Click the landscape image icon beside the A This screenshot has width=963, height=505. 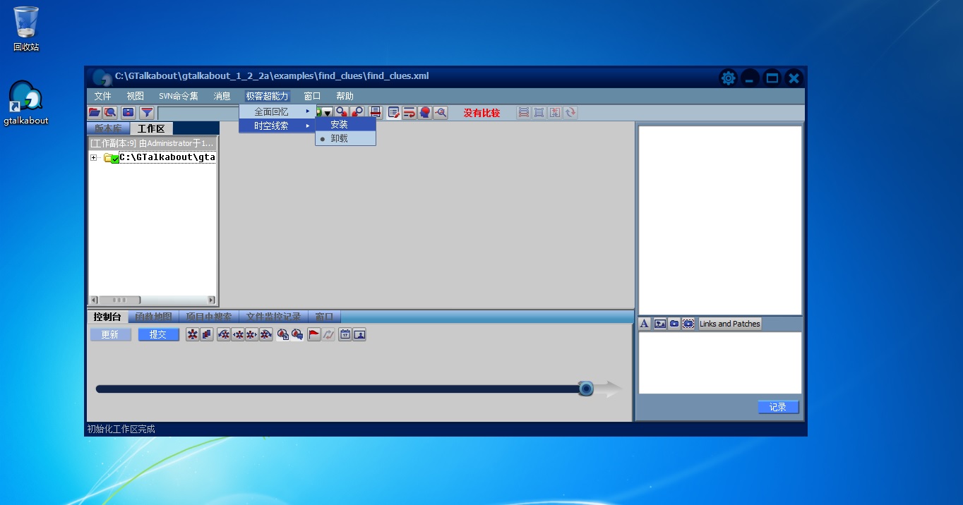click(x=660, y=324)
